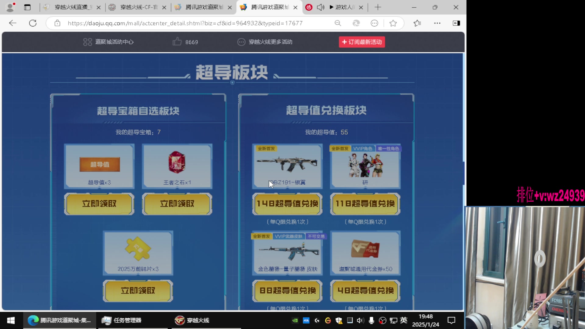
Task: Open the favorites list icon
Action: point(417,23)
